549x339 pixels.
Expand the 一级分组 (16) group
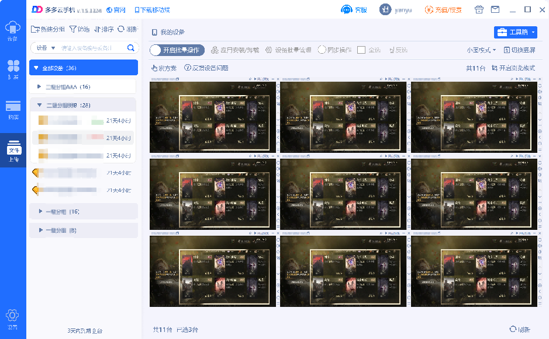point(40,211)
